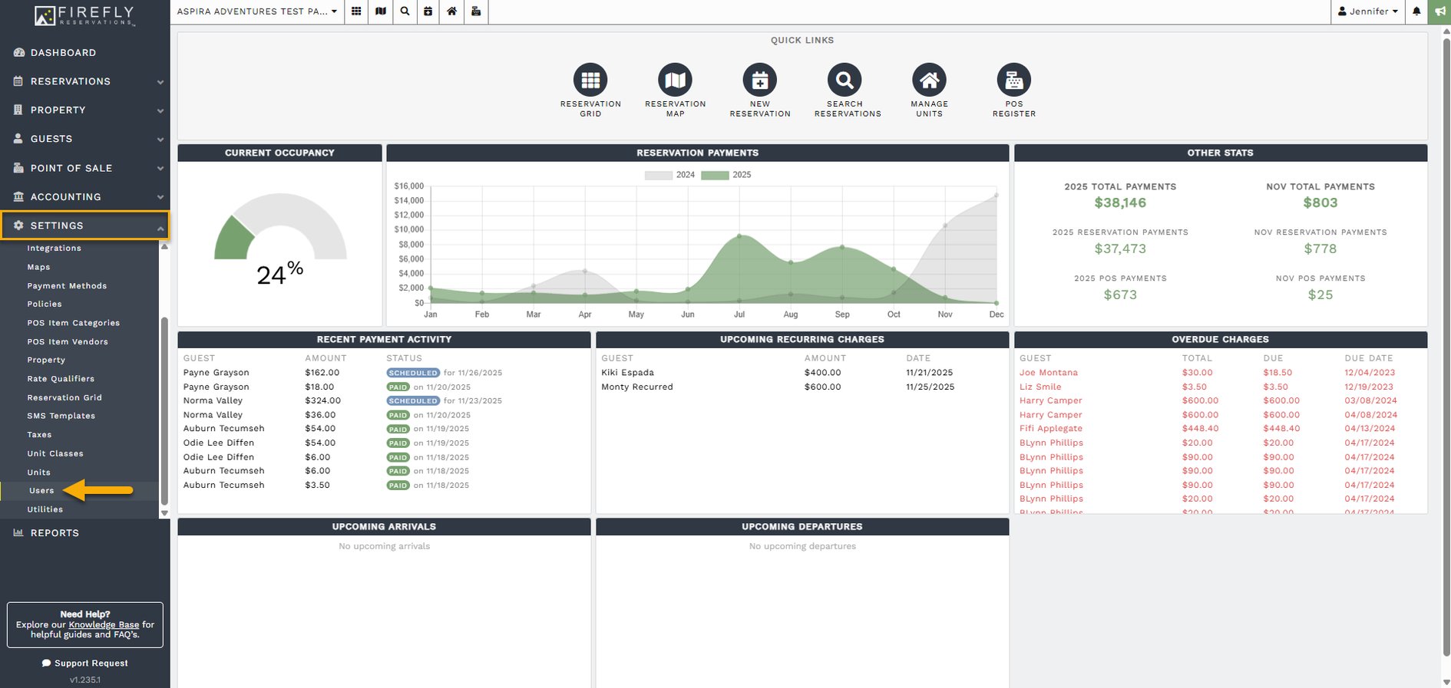Click the notification bell icon

point(1416,12)
